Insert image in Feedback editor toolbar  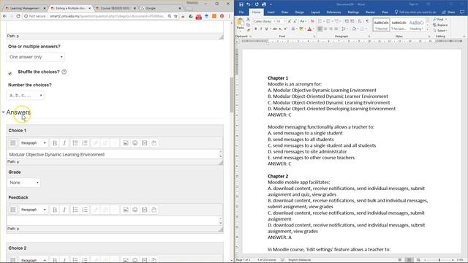point(126,210)
